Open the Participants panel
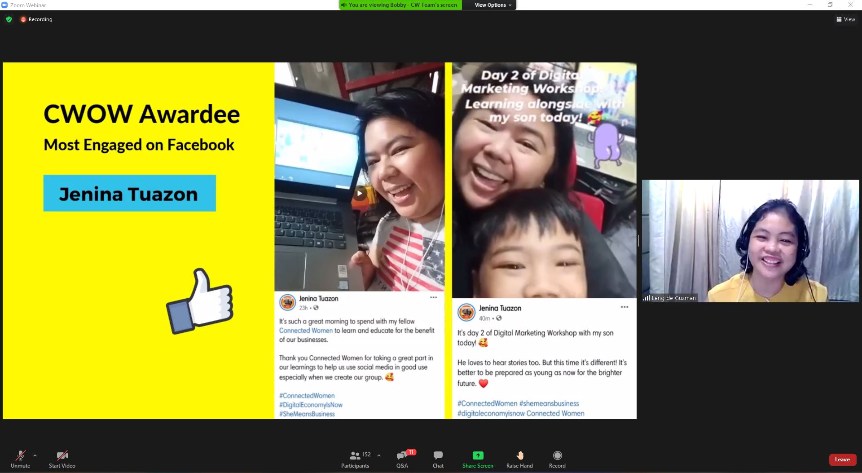 (x=355, y=459)
